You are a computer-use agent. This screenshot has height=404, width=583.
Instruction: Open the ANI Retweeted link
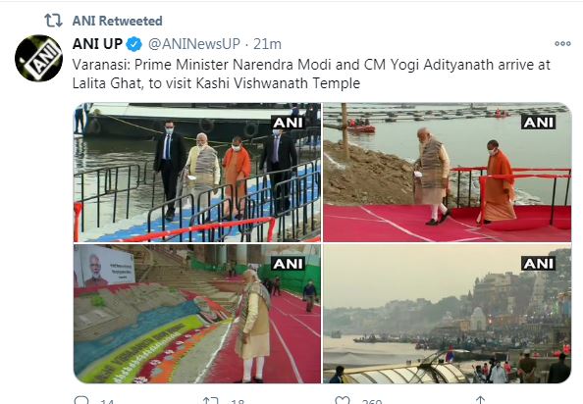coord(117,21)
